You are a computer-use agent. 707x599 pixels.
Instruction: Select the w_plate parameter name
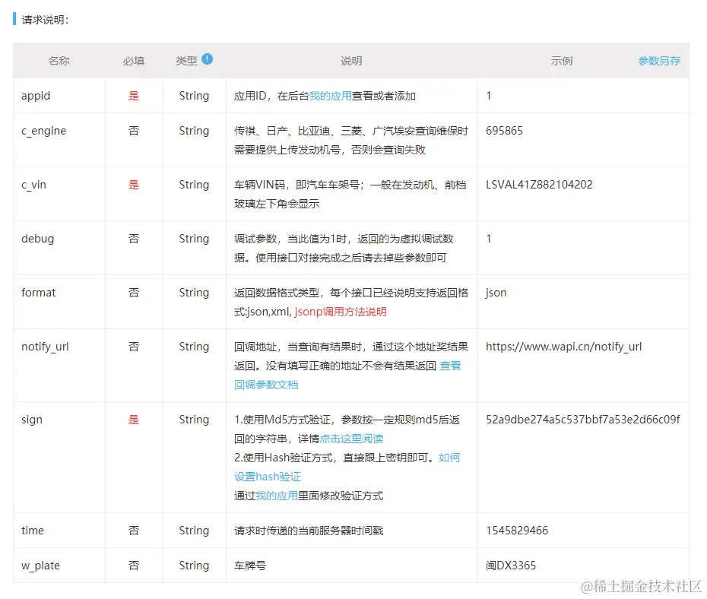point(40,566)
